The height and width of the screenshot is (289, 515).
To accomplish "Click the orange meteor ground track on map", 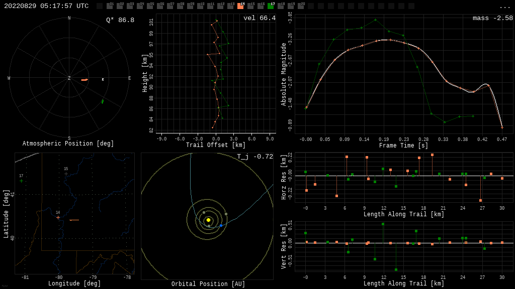I will (74, 220).
